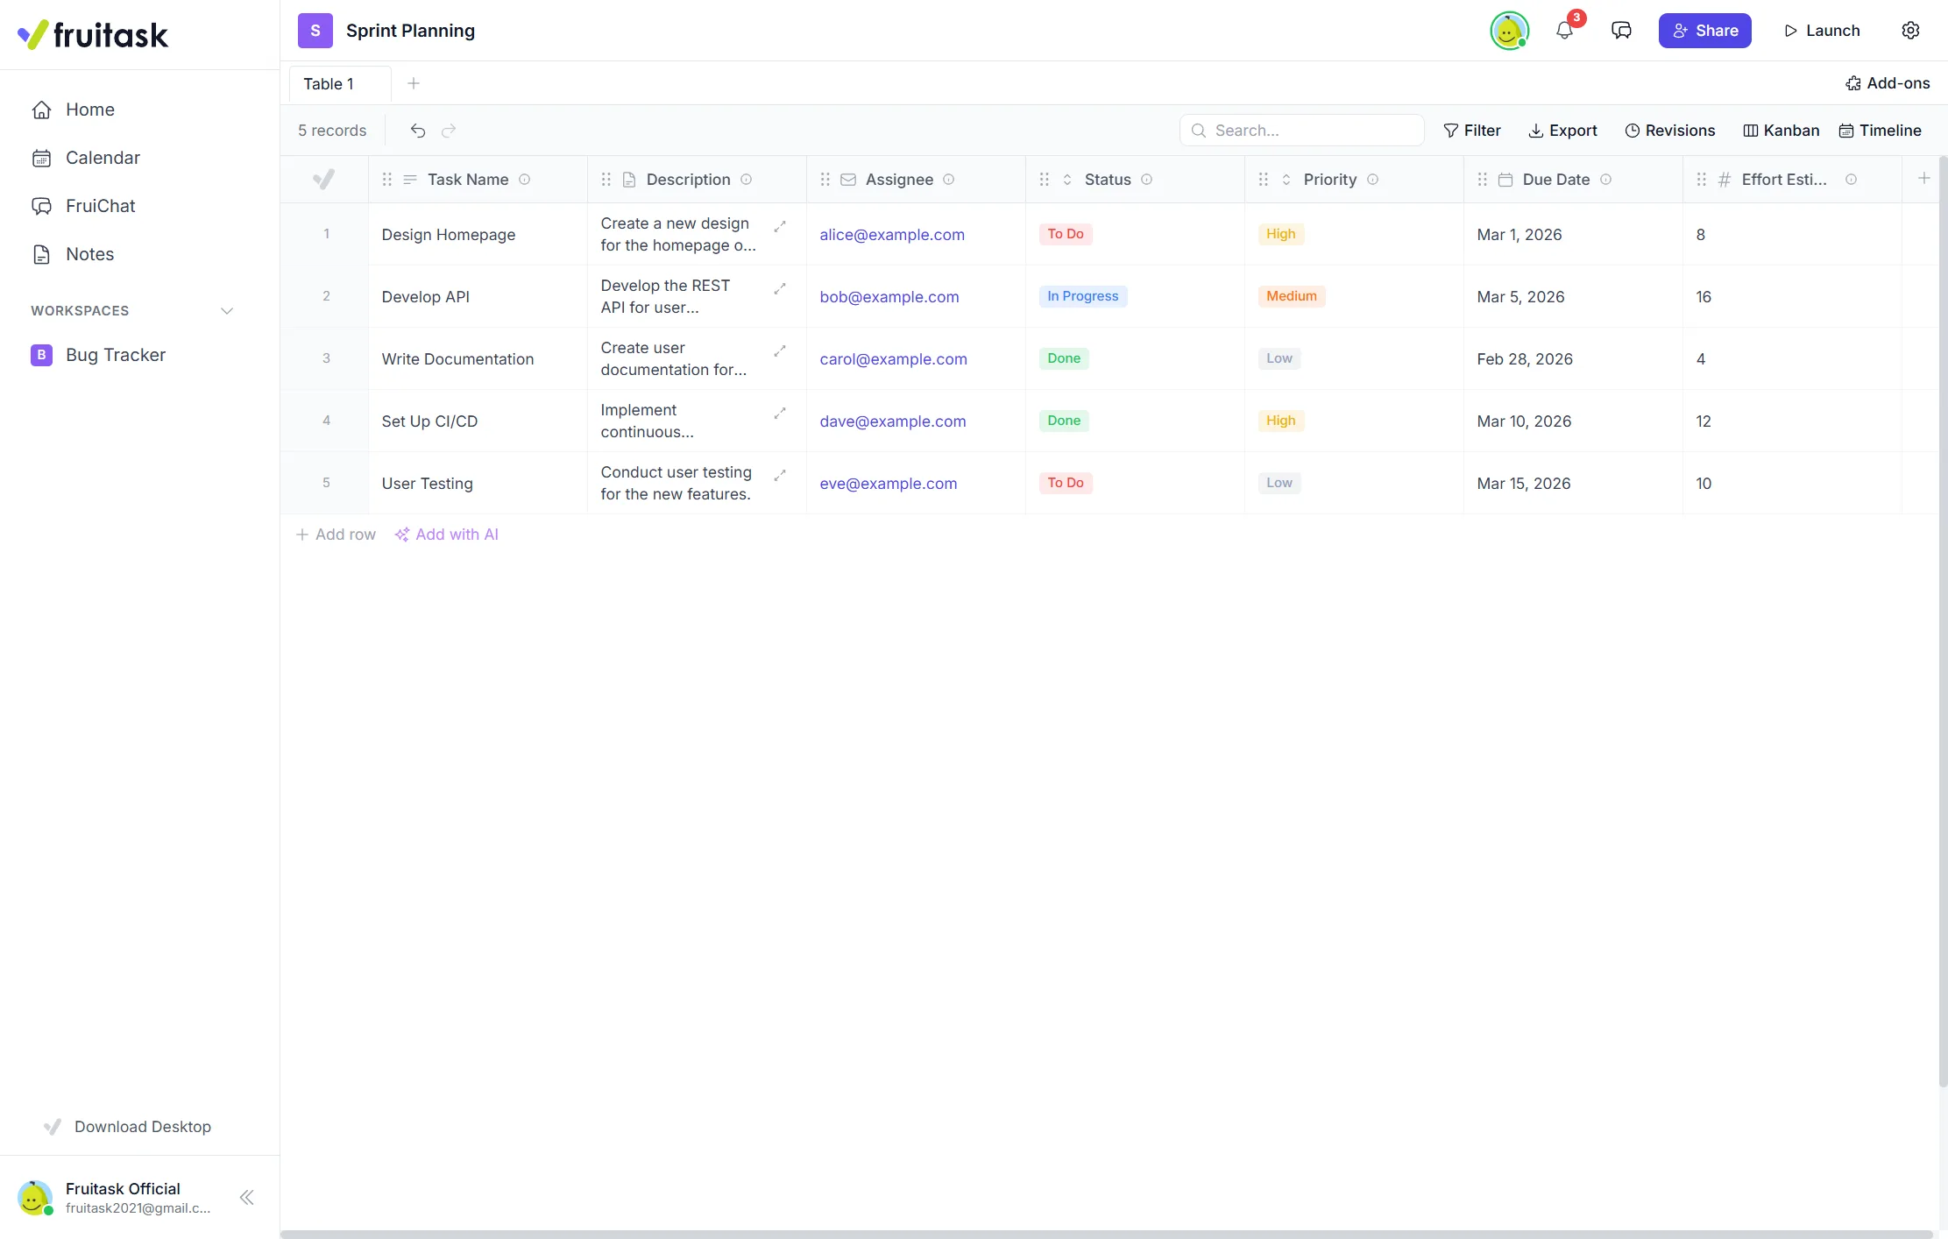Screen dimensions: 1948x1239
Task: Add a new column with plus icon
Action: click(x=1924, y=179)
